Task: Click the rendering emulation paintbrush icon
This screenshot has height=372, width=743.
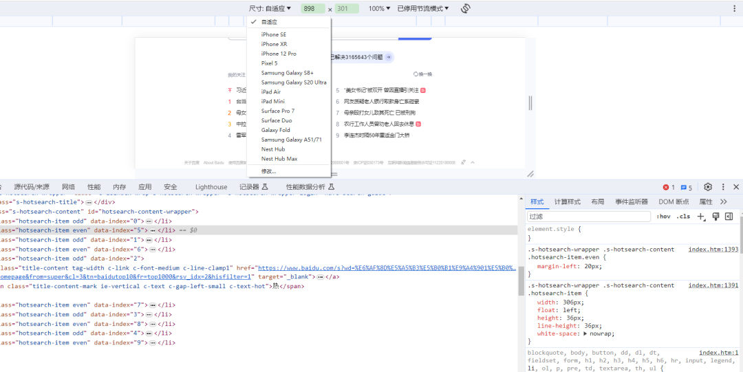Action: coord(715,217)
